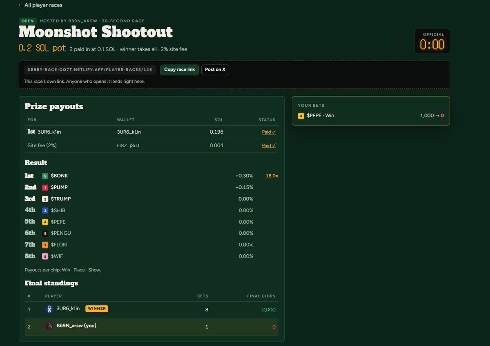Click the WINNER badge next to 3UR6_k1in
The image size is (490, 346).
[x=97, y=309]
